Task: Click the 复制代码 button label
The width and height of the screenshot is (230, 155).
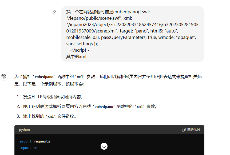Action: [x=193, y=130]
